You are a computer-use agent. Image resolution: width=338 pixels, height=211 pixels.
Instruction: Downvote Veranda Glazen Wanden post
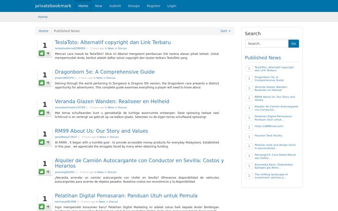tap(48, 113)
